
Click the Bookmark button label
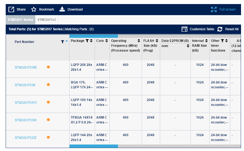pyautogui.click(x=47, y=9)
